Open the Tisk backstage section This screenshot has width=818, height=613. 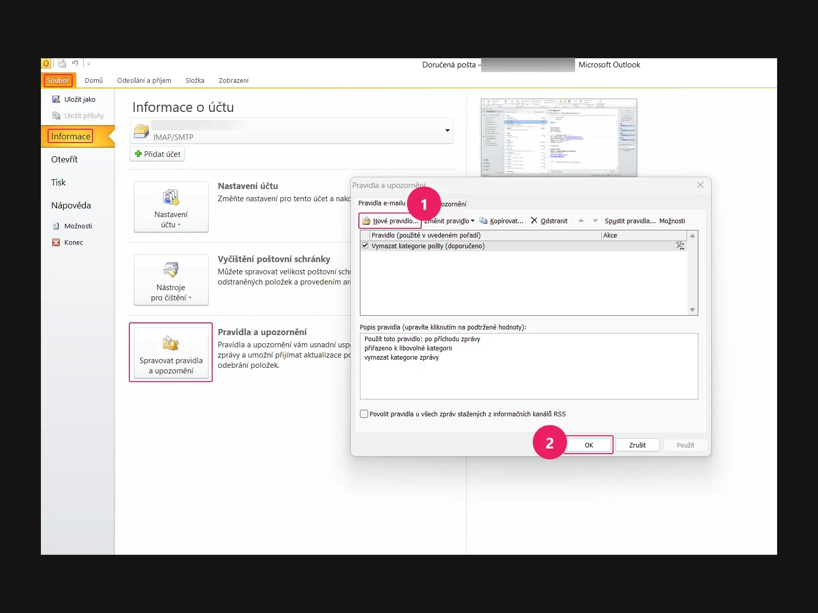[x=58, y=182]
